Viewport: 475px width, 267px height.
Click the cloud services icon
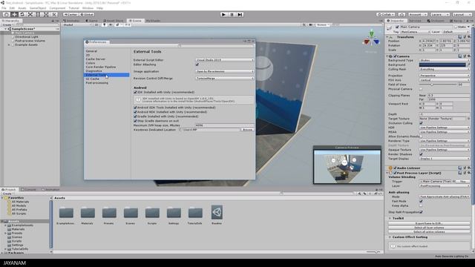pyautogui.click(x=402, y=14)
